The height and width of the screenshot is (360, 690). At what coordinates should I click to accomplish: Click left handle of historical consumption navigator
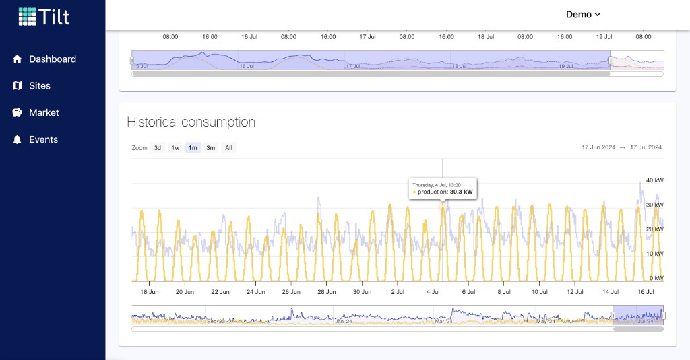coord(613,315)
